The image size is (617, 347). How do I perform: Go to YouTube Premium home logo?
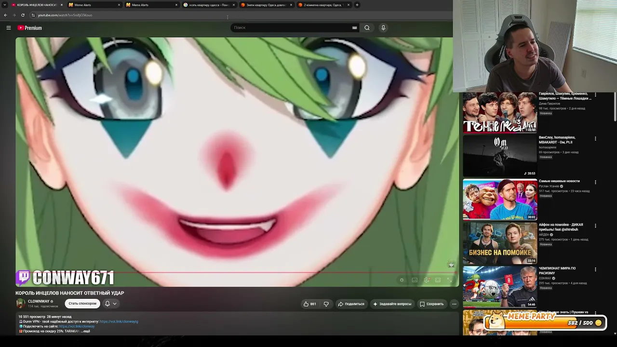[x=30, y=28]
